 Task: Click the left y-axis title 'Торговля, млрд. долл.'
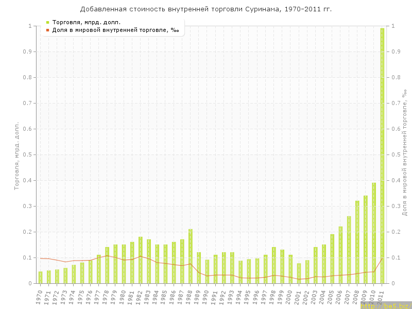coord(16,156)
